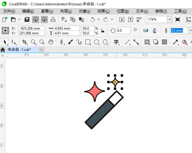Expand the zoom level dropdown arrow
192x153 pixels.
[x=170, y=19]
